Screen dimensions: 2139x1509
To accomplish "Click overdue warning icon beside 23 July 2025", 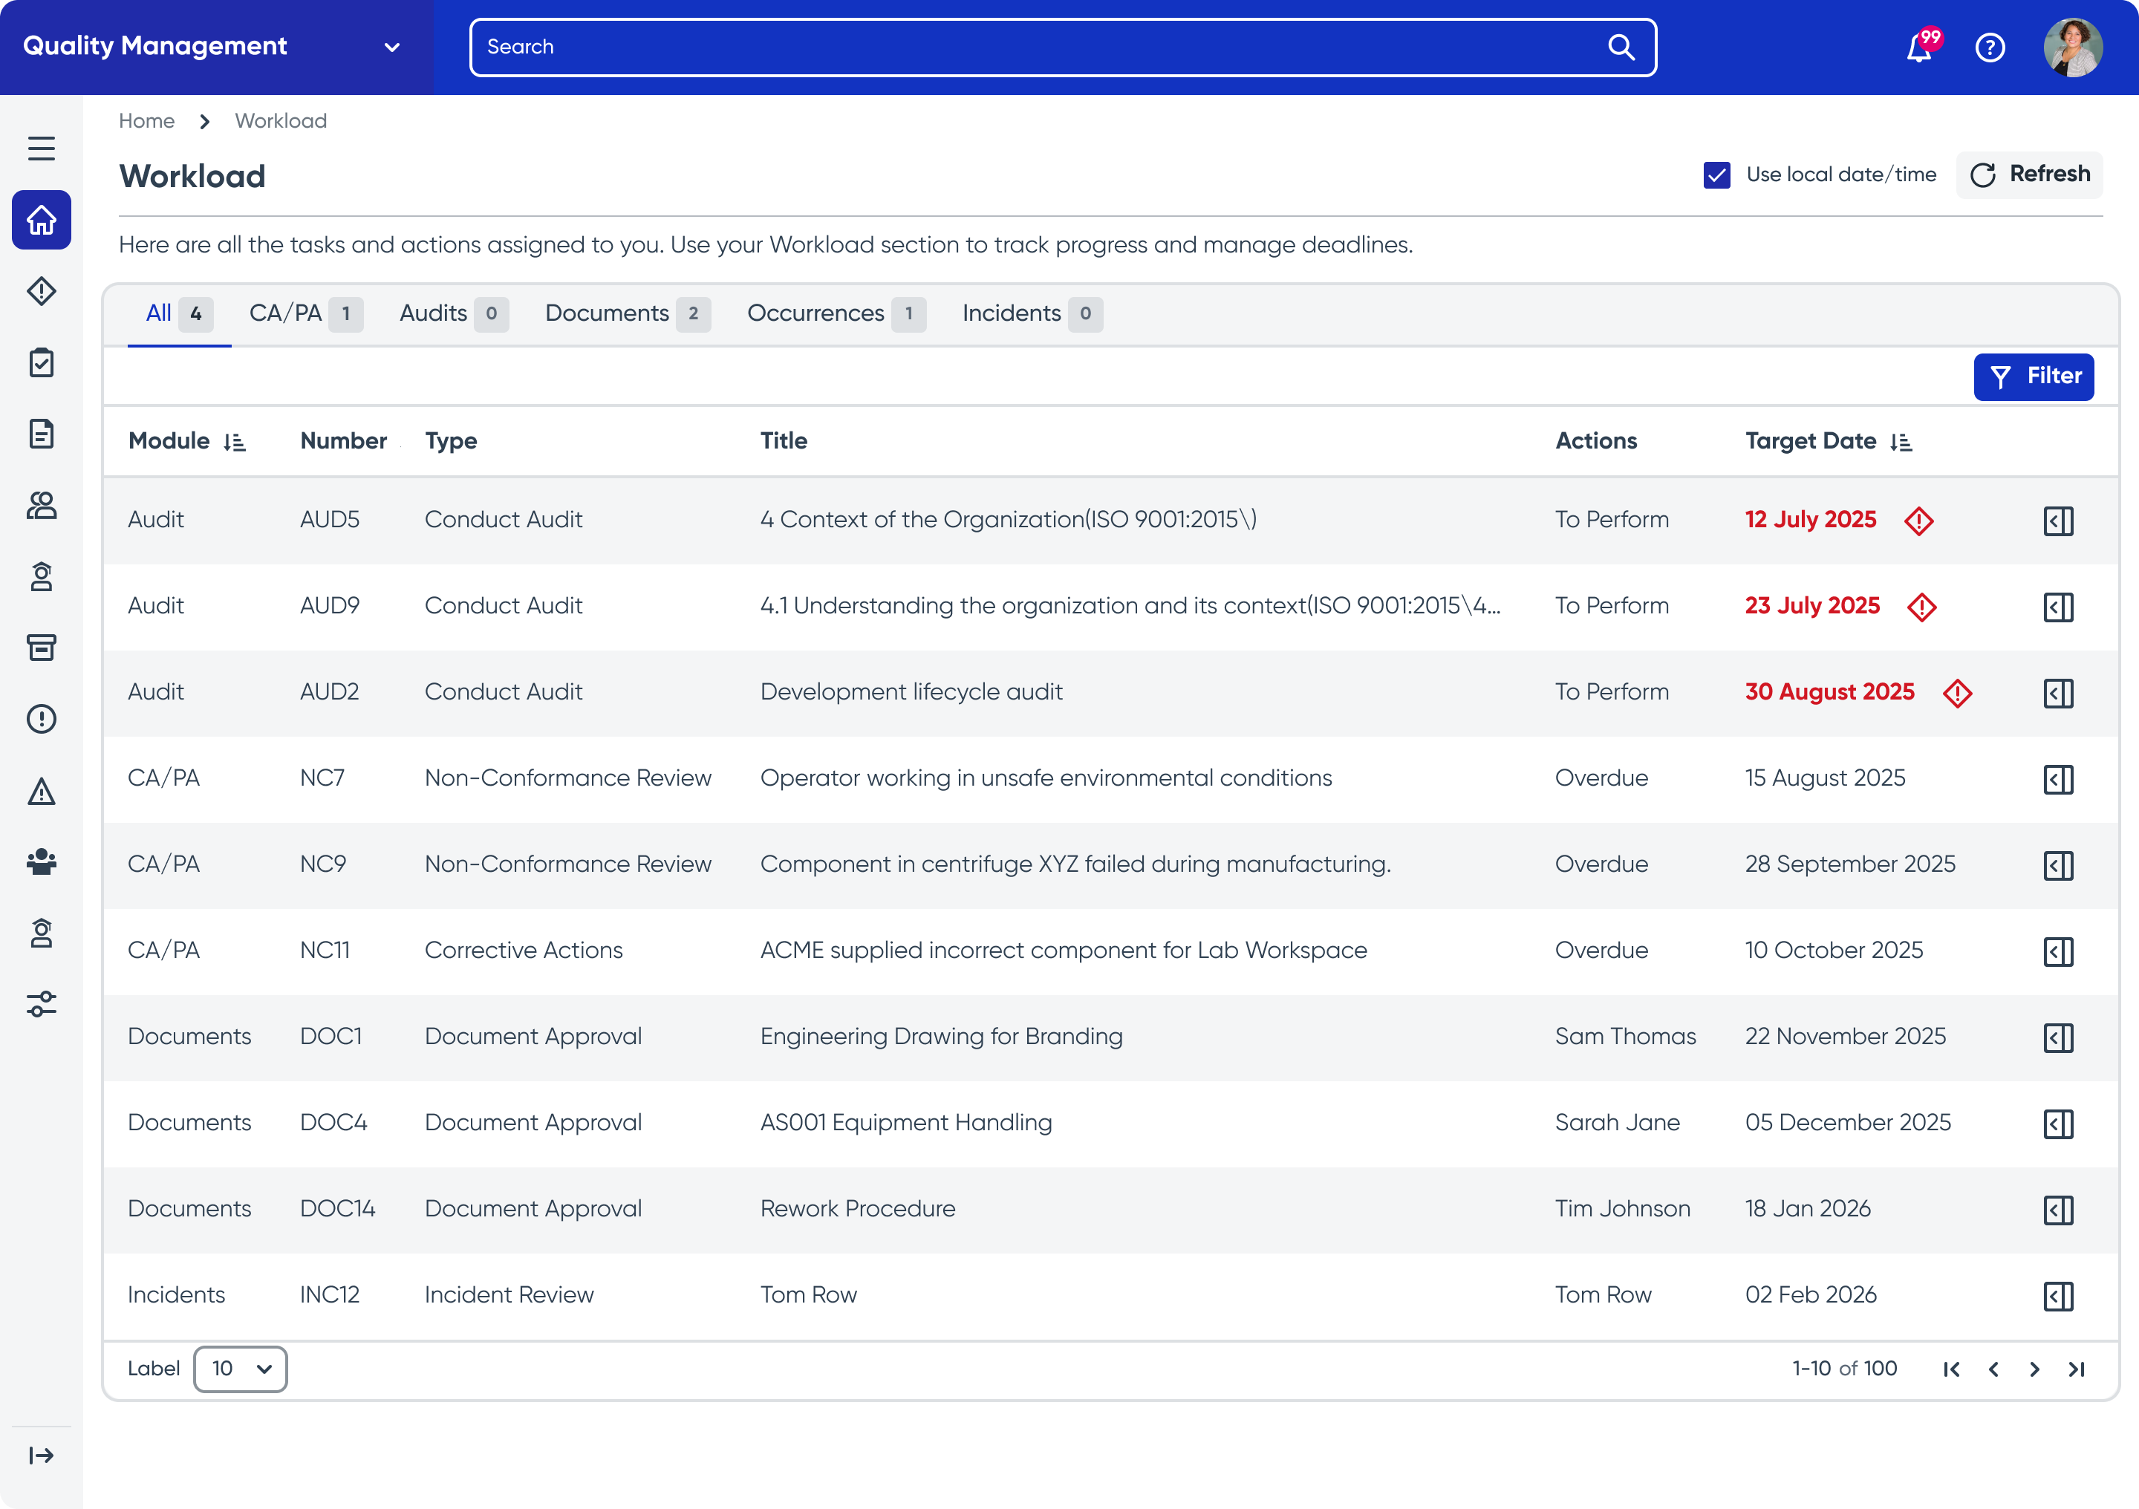I will pyautogui.click(x=1921, y=607).
